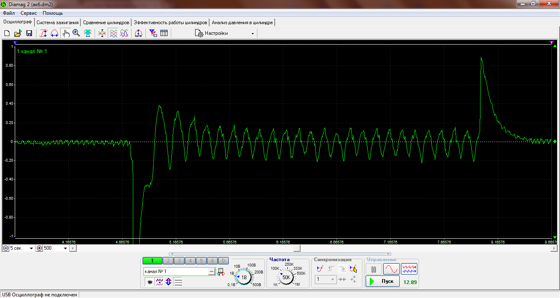560x298 pixels.
Task: Click the first sync trigger waveform icon
Action: [321, 269]
